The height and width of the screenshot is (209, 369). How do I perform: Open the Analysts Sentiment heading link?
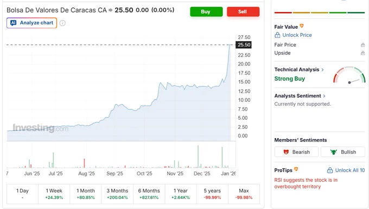pyautogui.click(x=298, y=96)
